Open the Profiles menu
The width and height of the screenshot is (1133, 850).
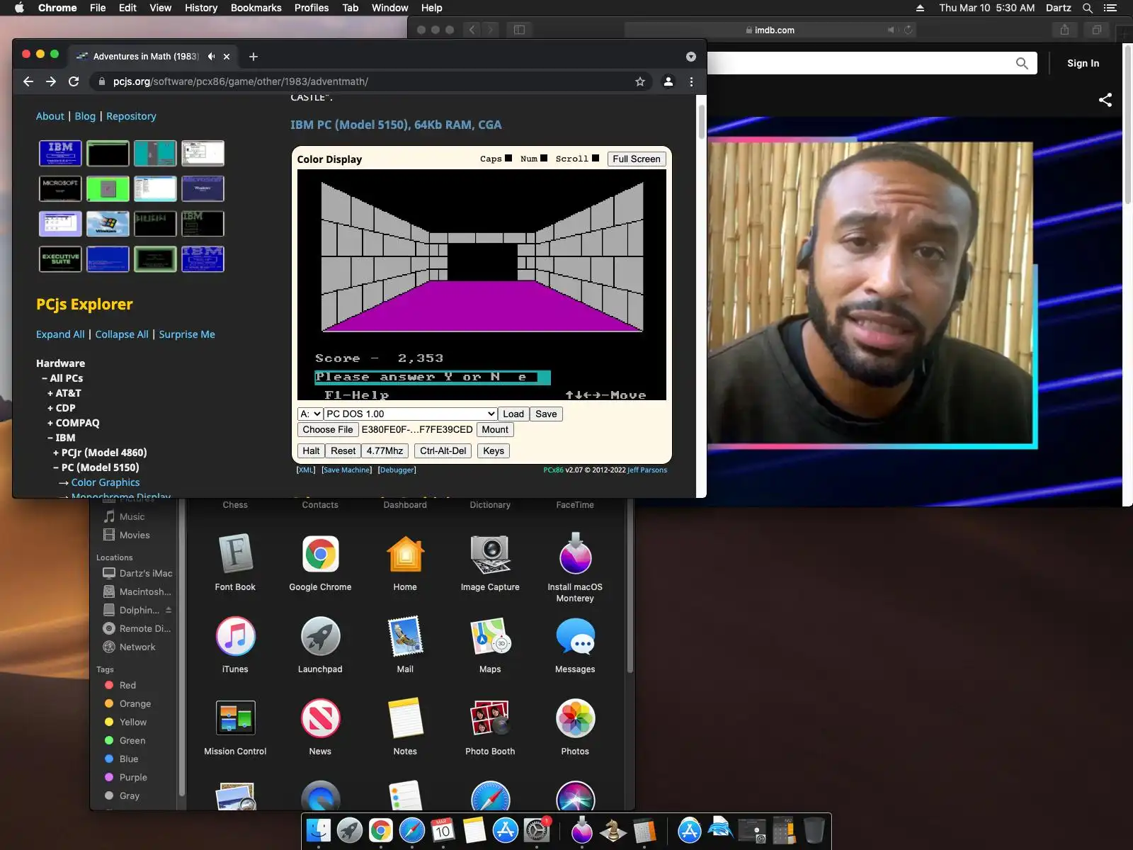point(312,8)
